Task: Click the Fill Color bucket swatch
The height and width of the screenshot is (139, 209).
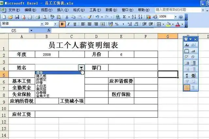Action: click(169, 24)
